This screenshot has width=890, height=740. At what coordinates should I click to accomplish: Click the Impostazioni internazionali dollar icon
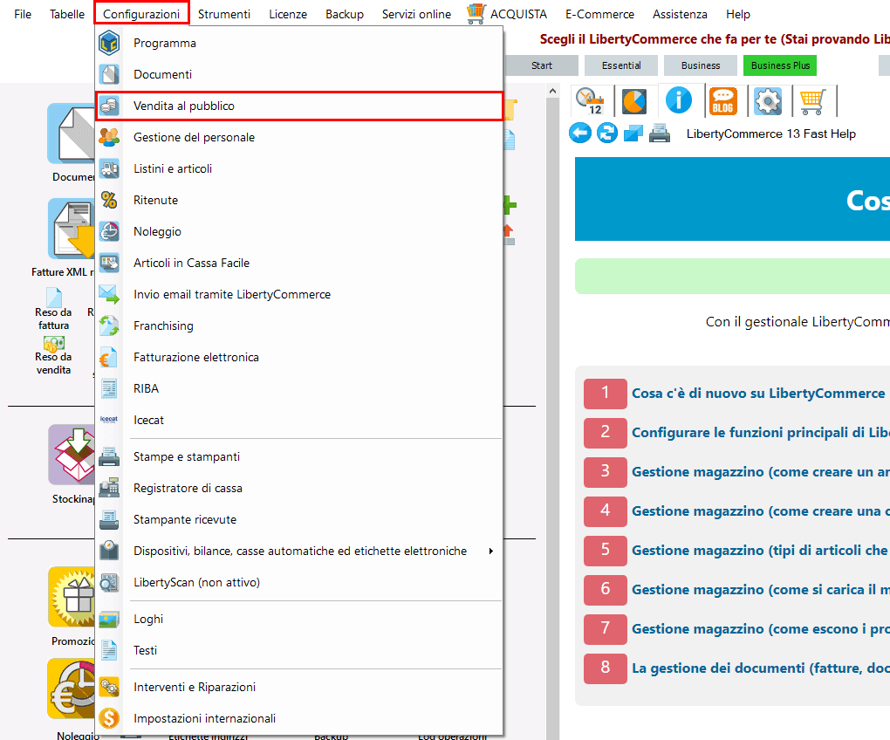click(x=109, y=718)
